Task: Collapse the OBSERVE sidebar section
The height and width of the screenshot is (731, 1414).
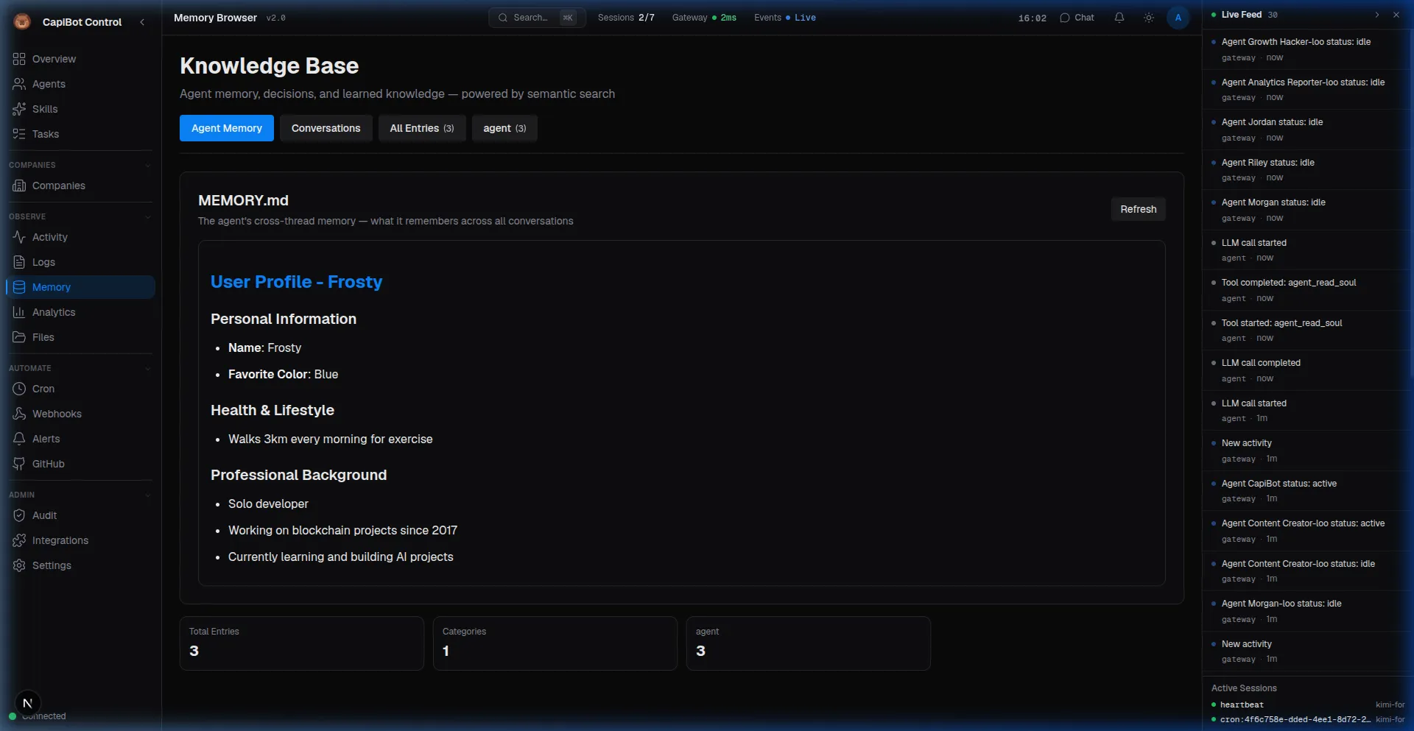Action: (x=147, y=217)
